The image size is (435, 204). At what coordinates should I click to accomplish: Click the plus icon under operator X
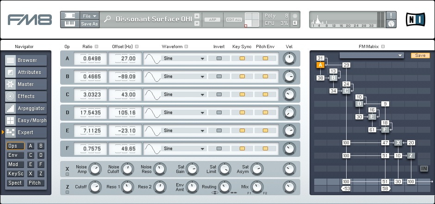(67, 174)
